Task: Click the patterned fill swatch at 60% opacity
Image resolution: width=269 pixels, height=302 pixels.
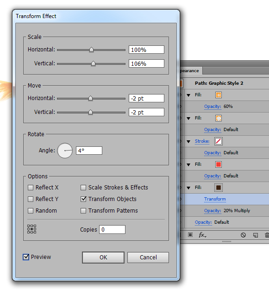Action: pyautogui.click(x=219, y=95)
